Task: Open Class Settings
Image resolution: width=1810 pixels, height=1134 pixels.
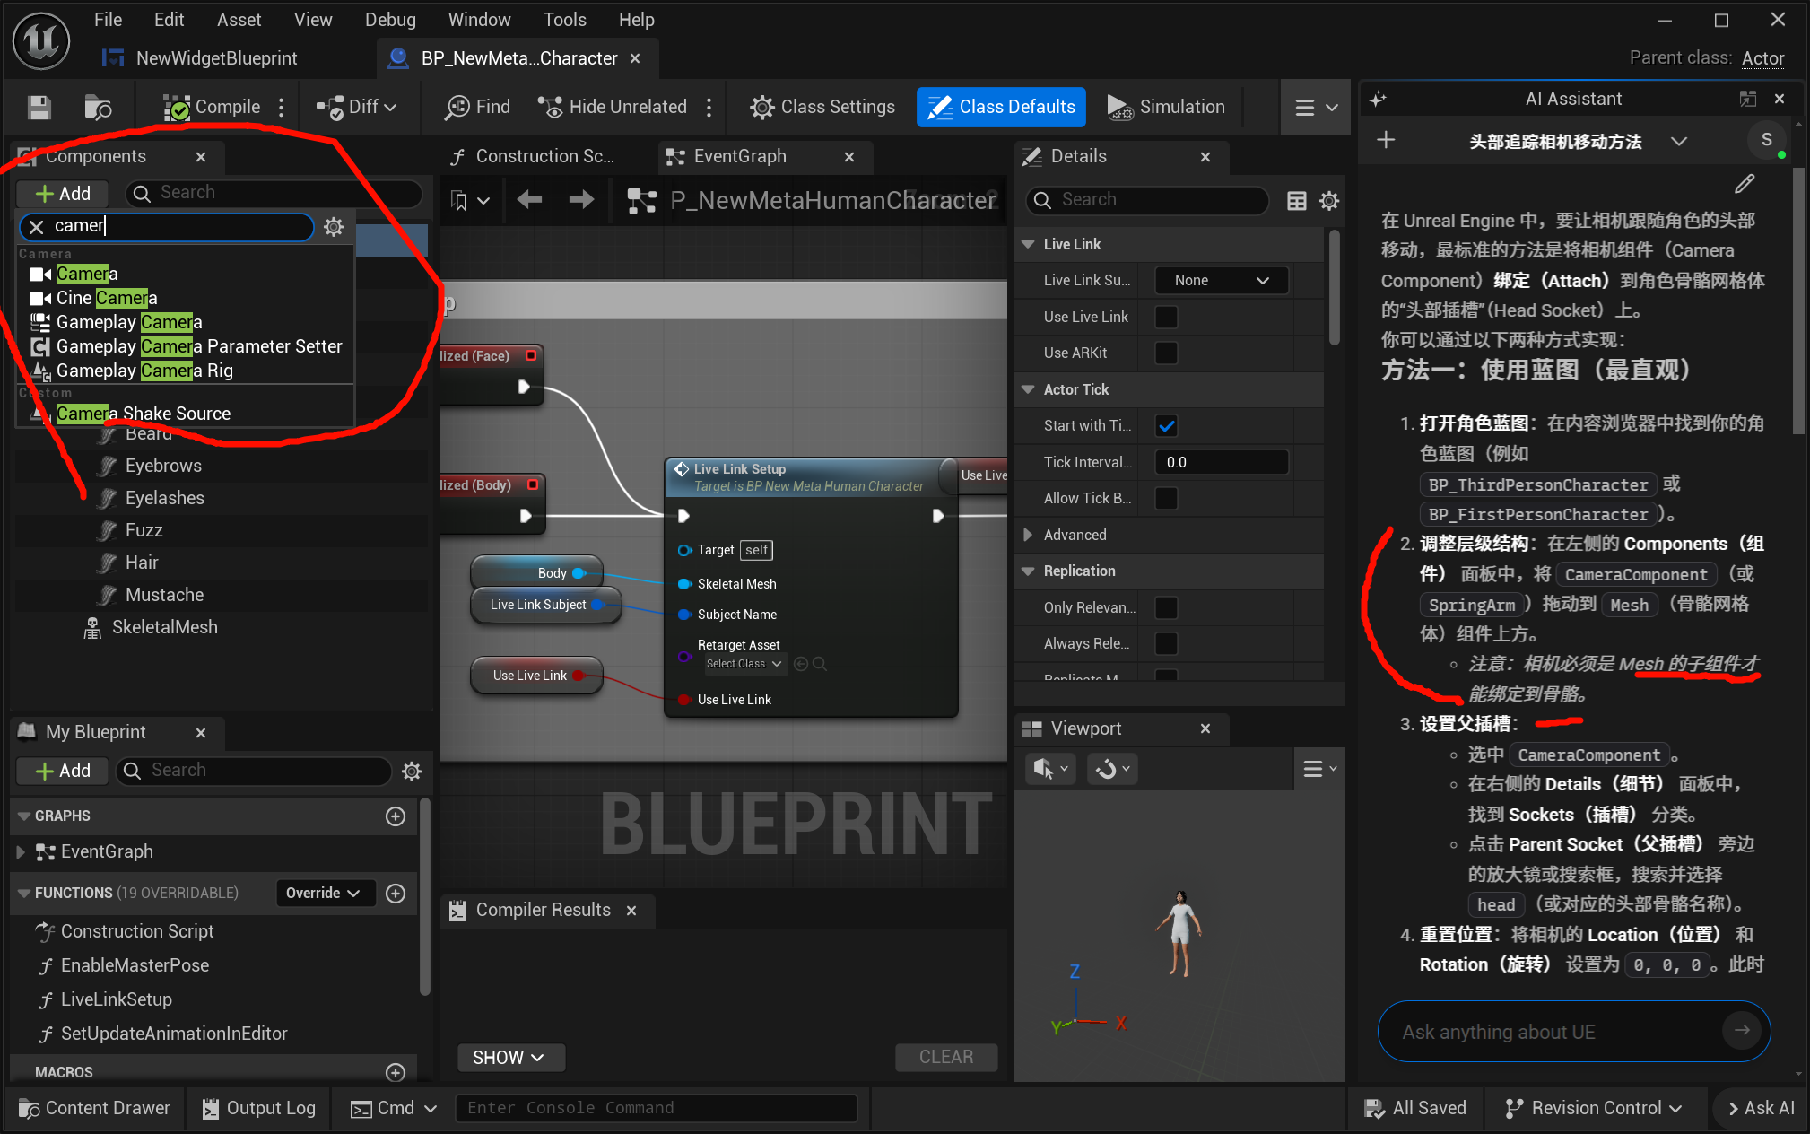Action: (822, 108)
